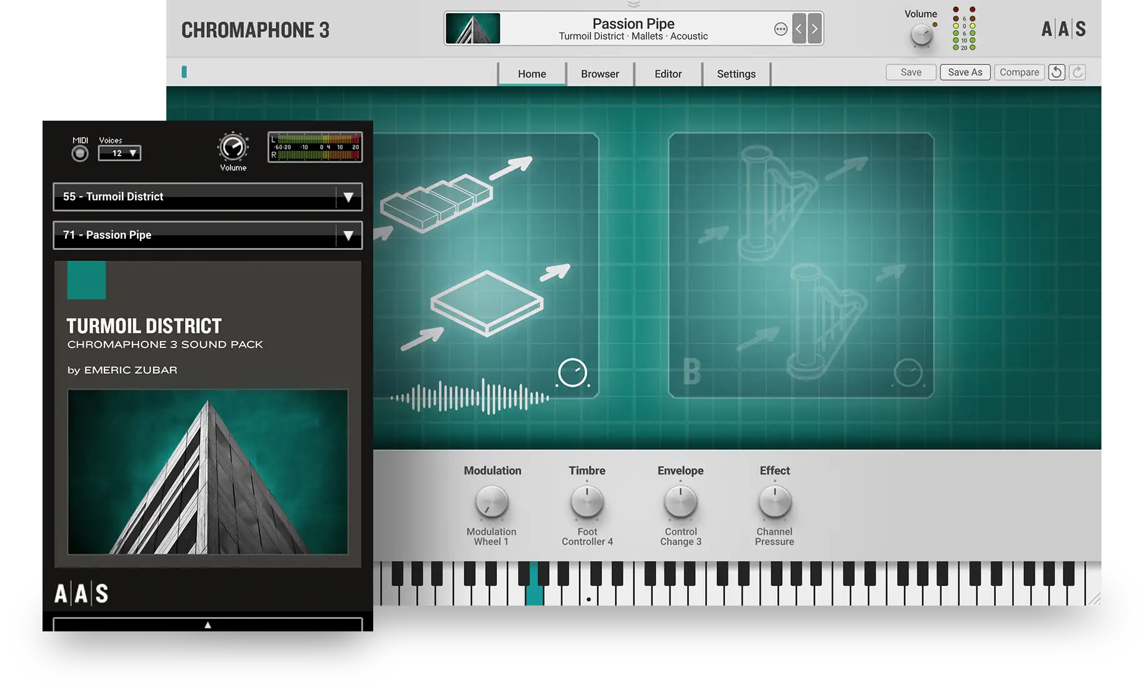This screenshot has width=1144, height=687.
Task: Click the Save As button
Action: click(x=965, y=73)
